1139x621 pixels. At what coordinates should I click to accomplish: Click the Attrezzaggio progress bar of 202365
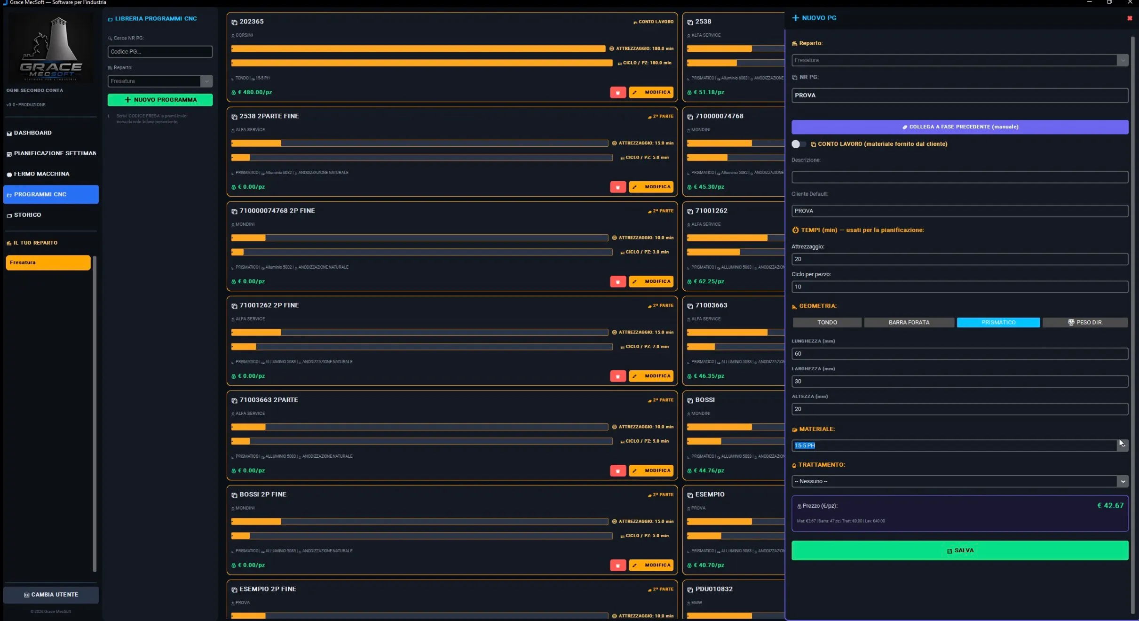[418, 48]
